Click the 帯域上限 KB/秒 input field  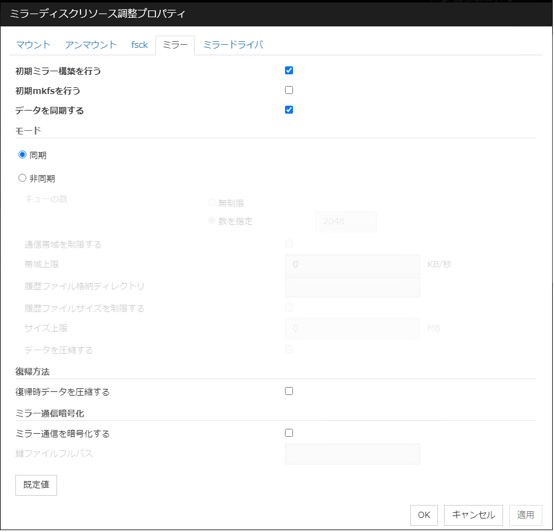[353, 265]
